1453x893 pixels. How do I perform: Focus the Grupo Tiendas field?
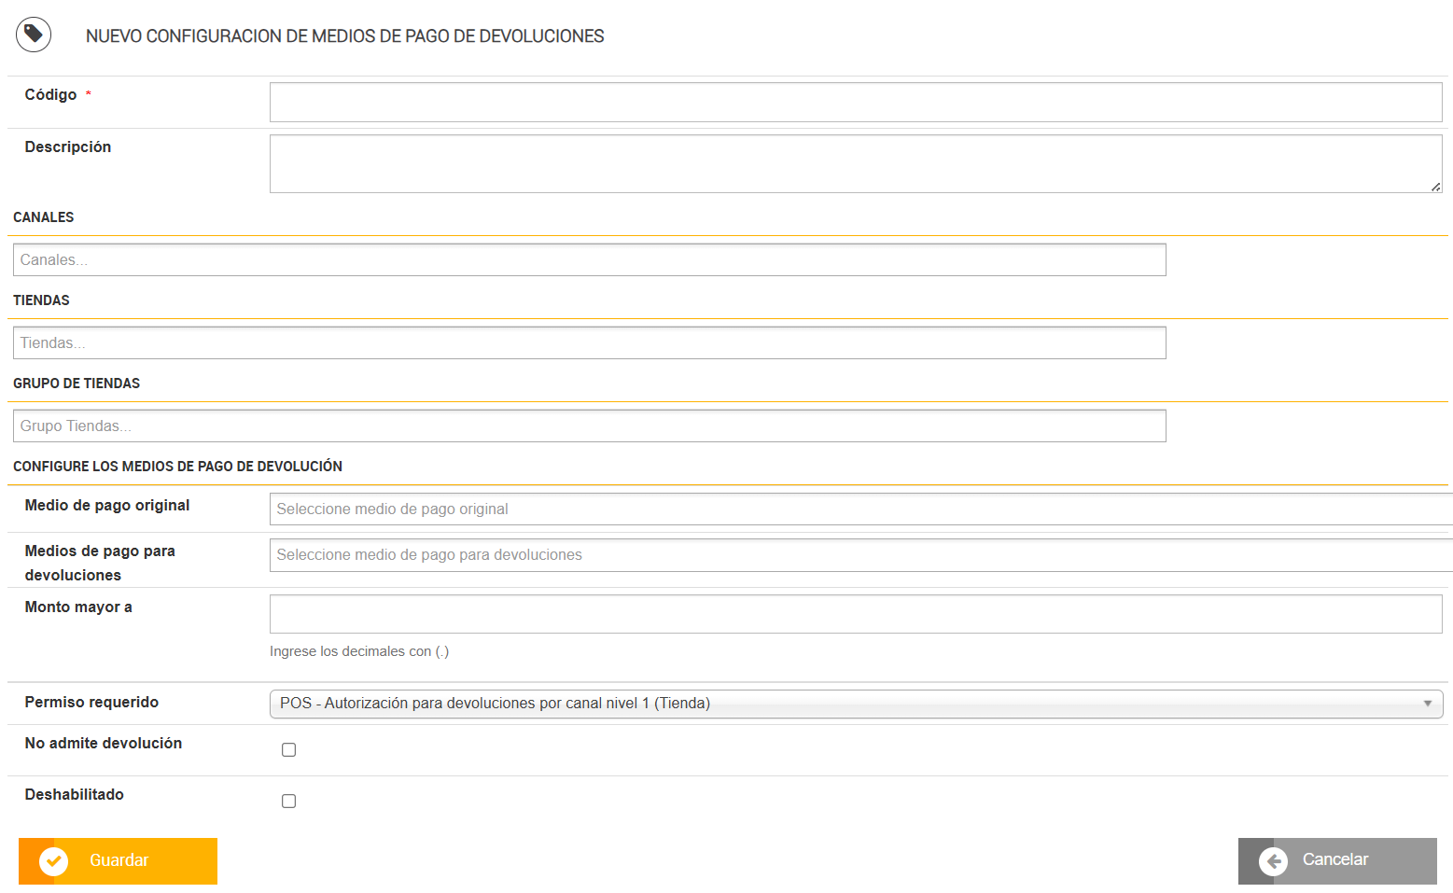click(589, 426)
